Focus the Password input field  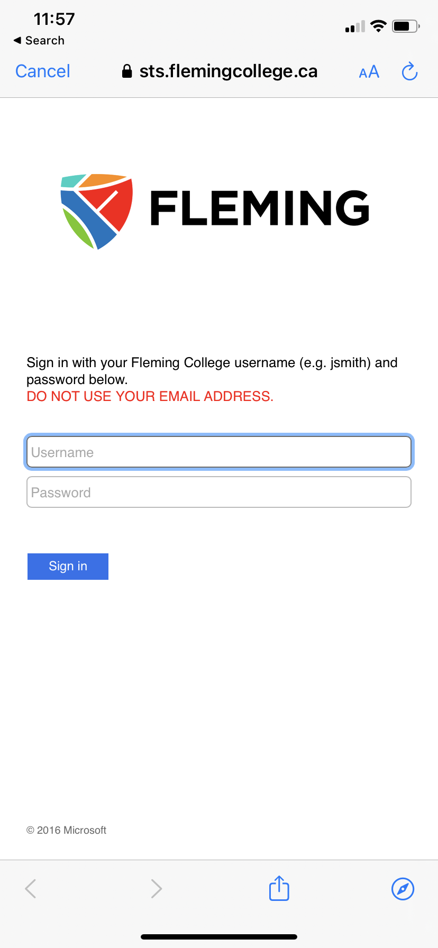click(x=218, y=493)
